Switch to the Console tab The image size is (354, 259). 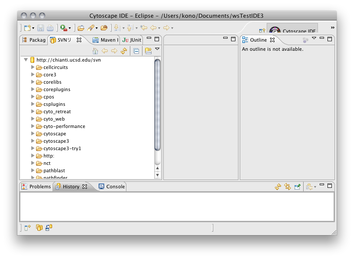coord(112,187)
